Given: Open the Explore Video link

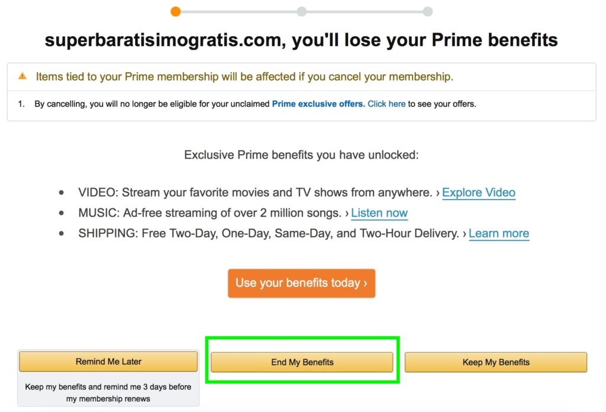Looking at the screenshot, I should pos(478,192).
